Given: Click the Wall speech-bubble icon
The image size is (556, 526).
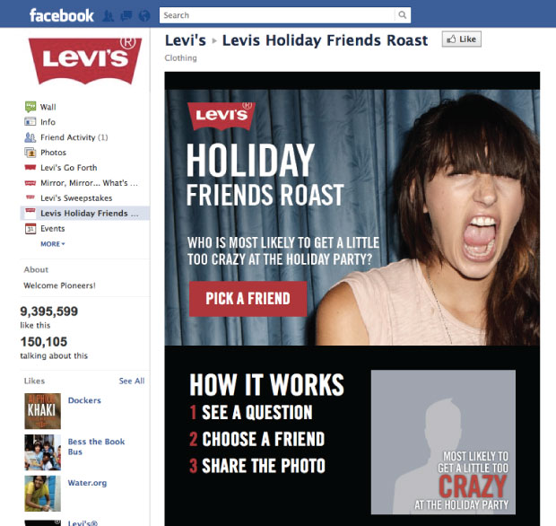Looking at the screenshot, I should [x=30, y=107].
